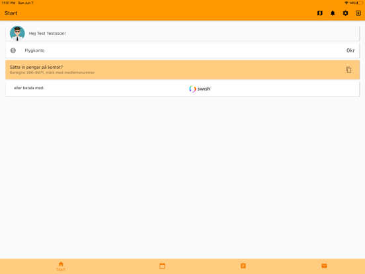365x274 pixels.
Task: Tap 'eller betala med:' label
Action: [x=29, y=88]
